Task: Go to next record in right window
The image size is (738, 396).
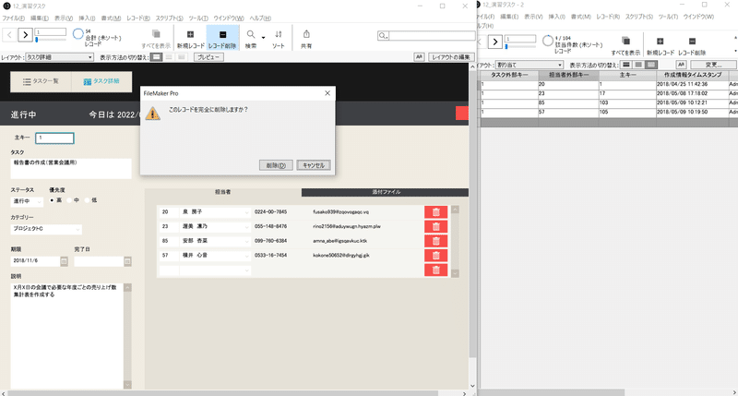Action: pos(494,42)
